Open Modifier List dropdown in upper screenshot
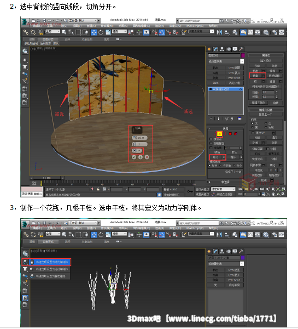Viewport: 298px width, 329px height. pyautogui.click(x=226, y=61)
